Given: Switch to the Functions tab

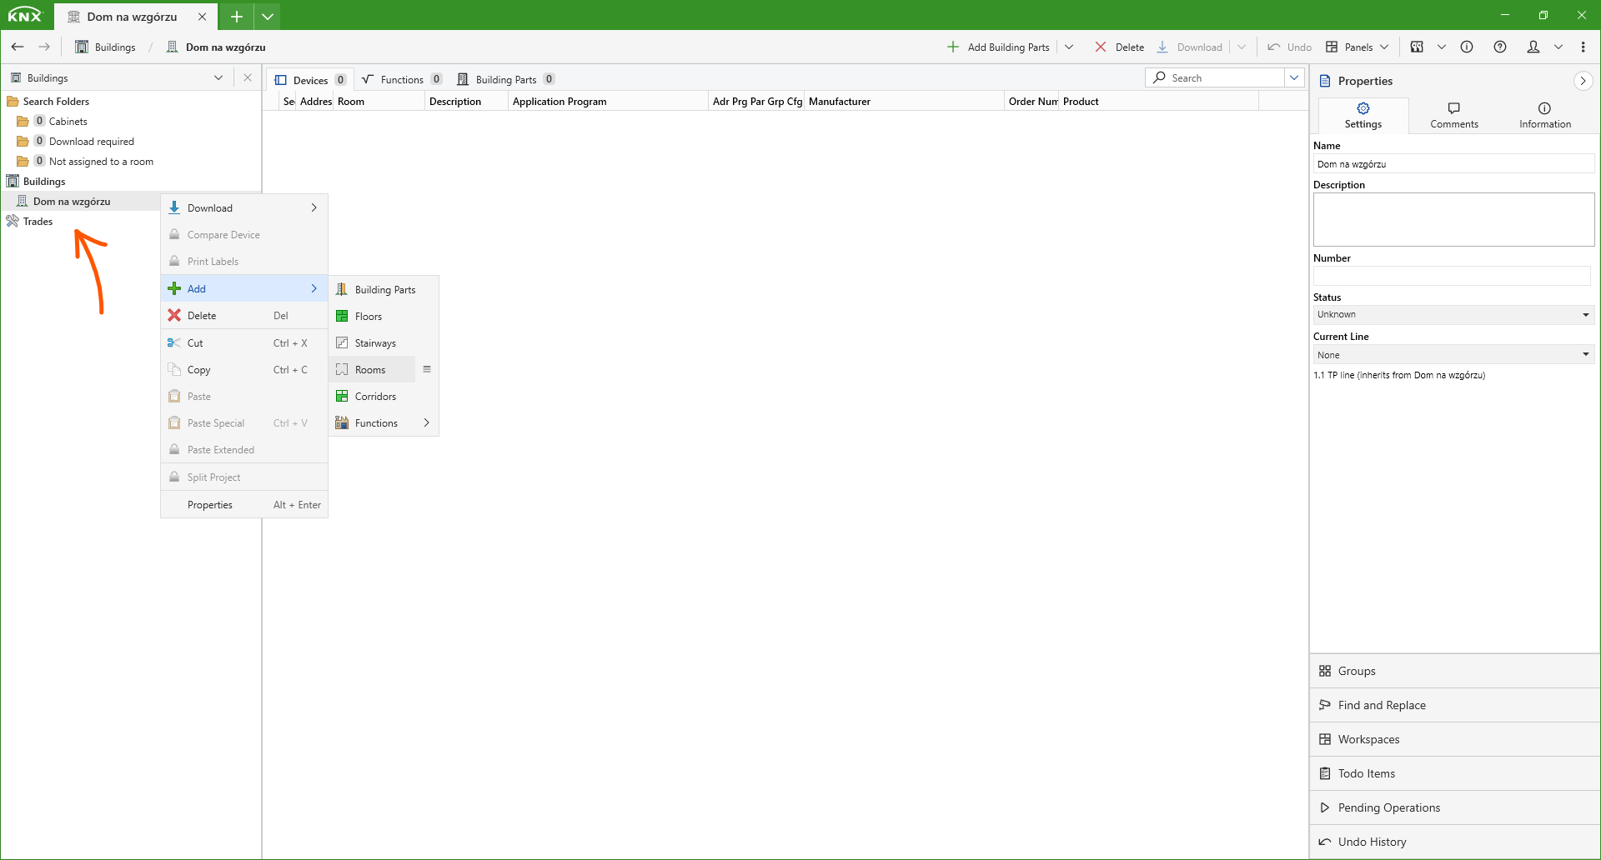Looking at the screenshot, I should (x=402, y=80).
